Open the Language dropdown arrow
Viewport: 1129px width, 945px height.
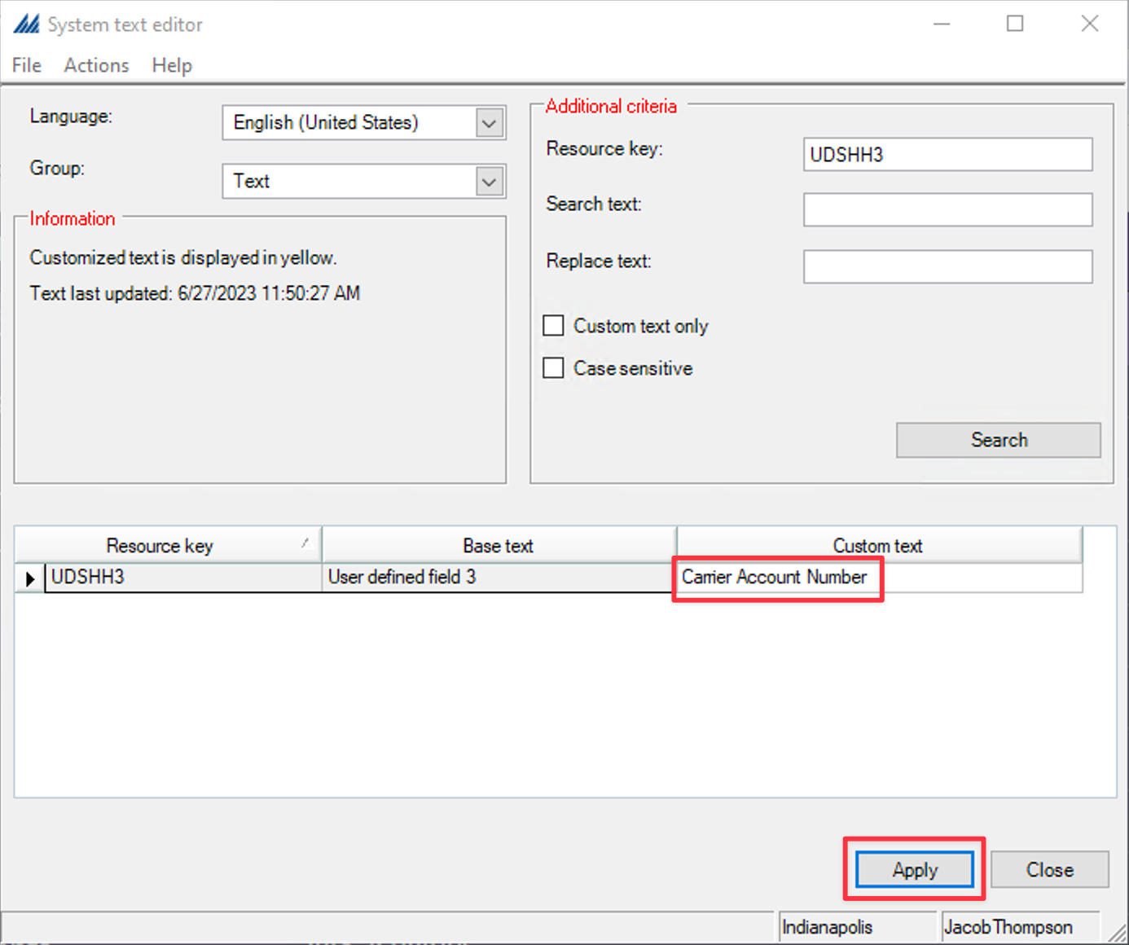tap(488, 122)
